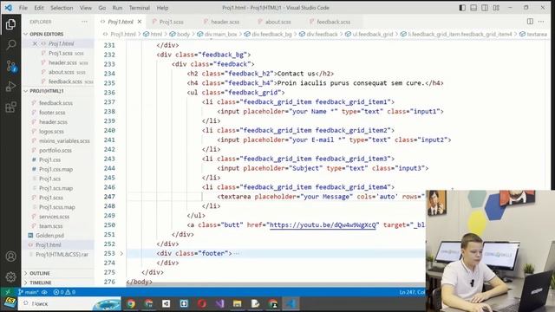Expand the Outline section
The width and height of the screenshot is (555, 312).
pos(40,273)
